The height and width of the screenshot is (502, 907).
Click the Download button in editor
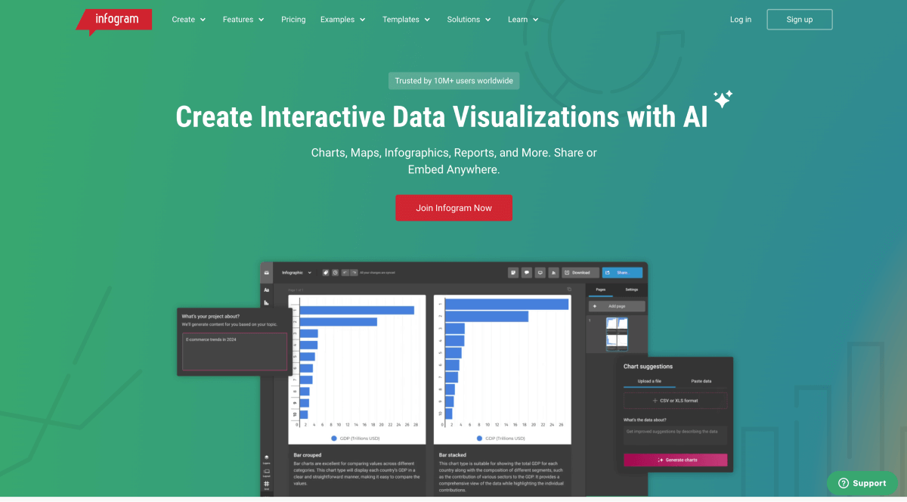(580, 272)
